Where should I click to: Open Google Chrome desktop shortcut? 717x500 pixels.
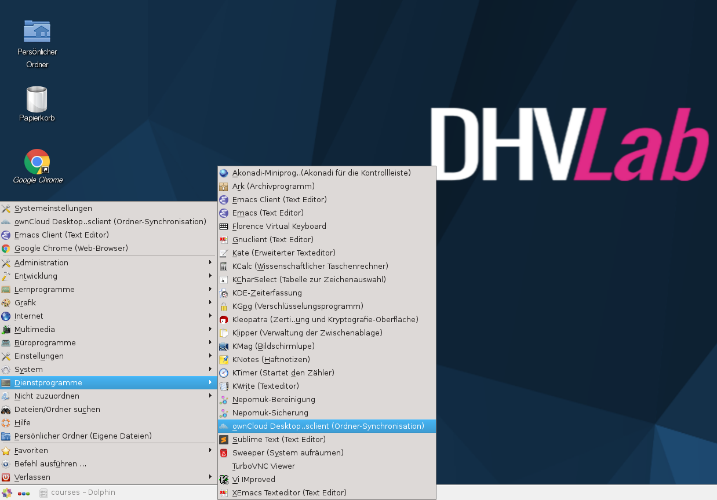pos(37,167)
